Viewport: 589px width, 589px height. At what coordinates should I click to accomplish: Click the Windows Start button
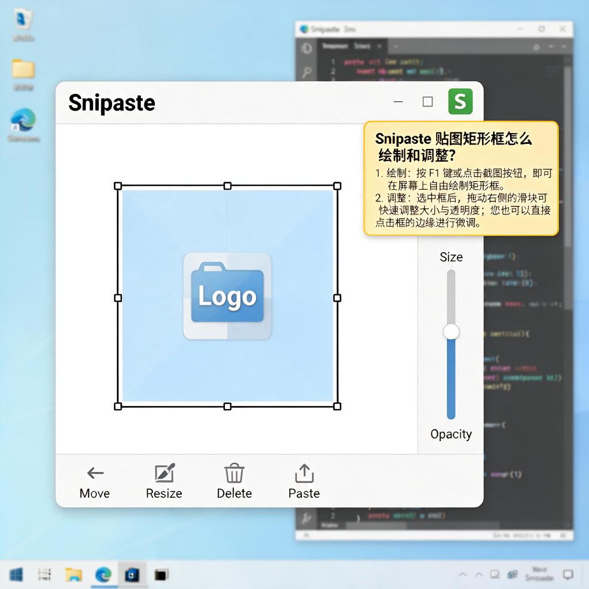point(16,575)
